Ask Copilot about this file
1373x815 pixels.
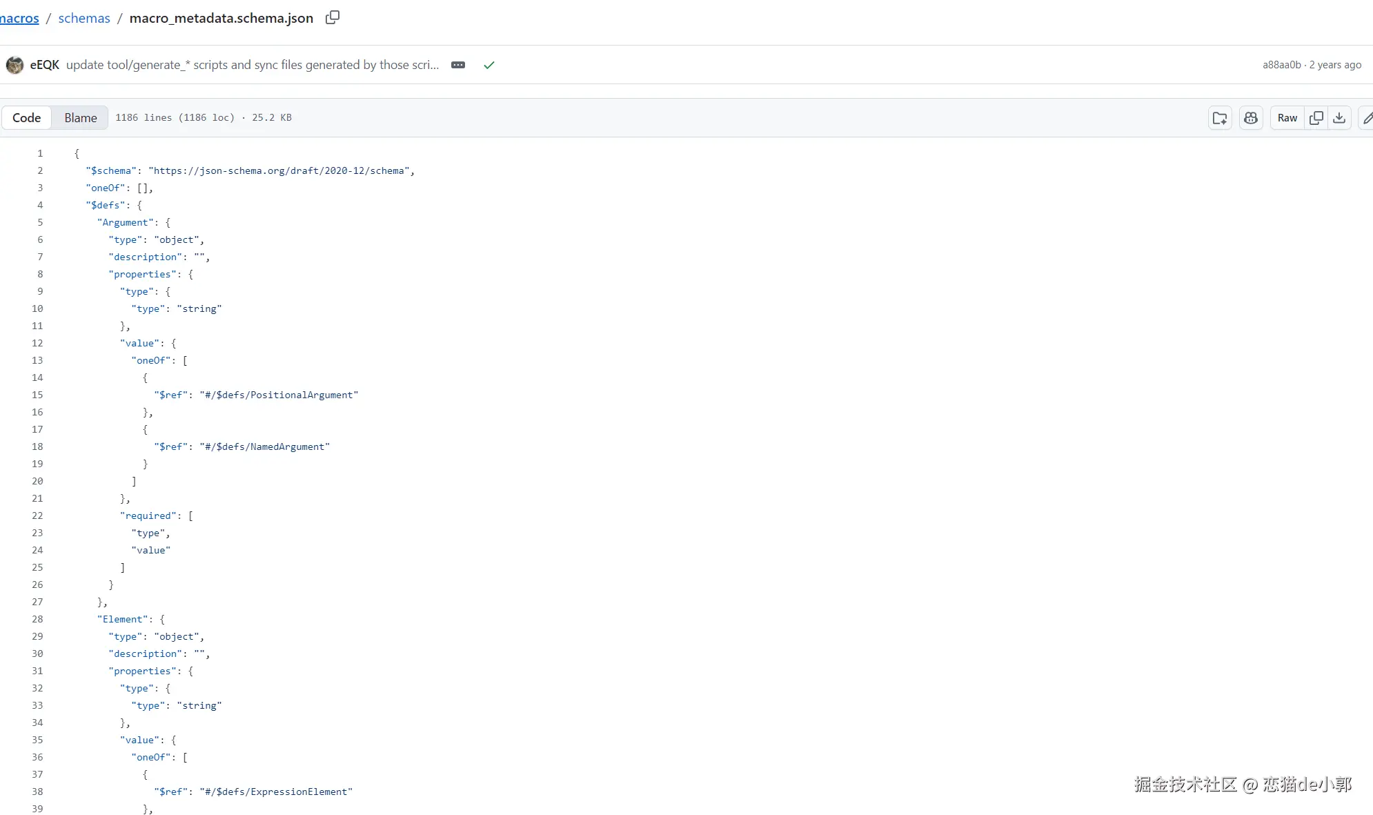[x=1251, y=118]
